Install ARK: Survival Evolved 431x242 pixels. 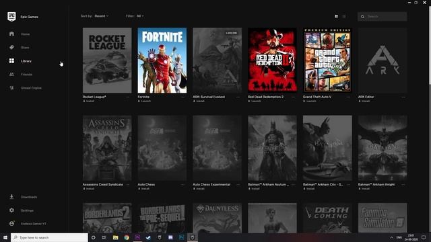tap(199, 102)
